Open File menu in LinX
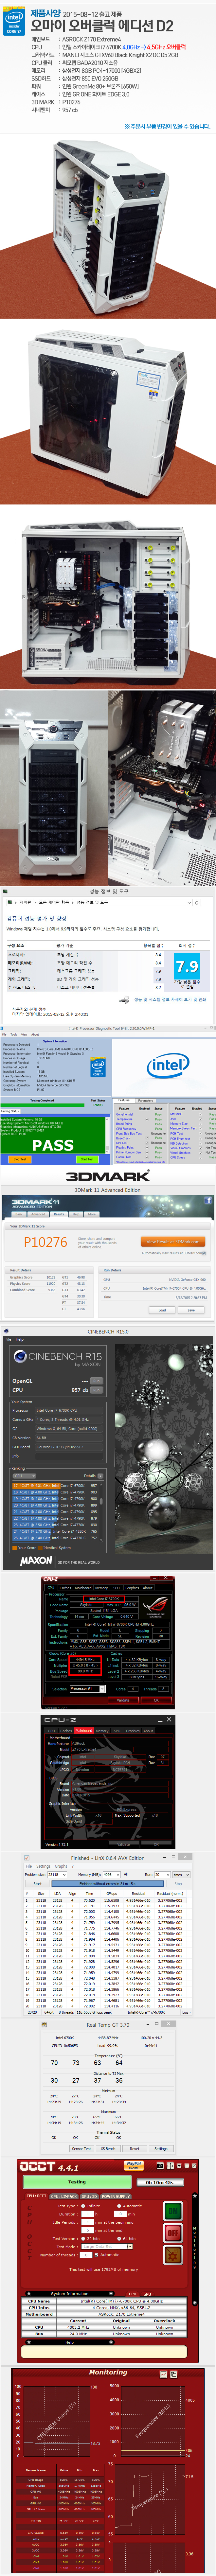 29,1866
